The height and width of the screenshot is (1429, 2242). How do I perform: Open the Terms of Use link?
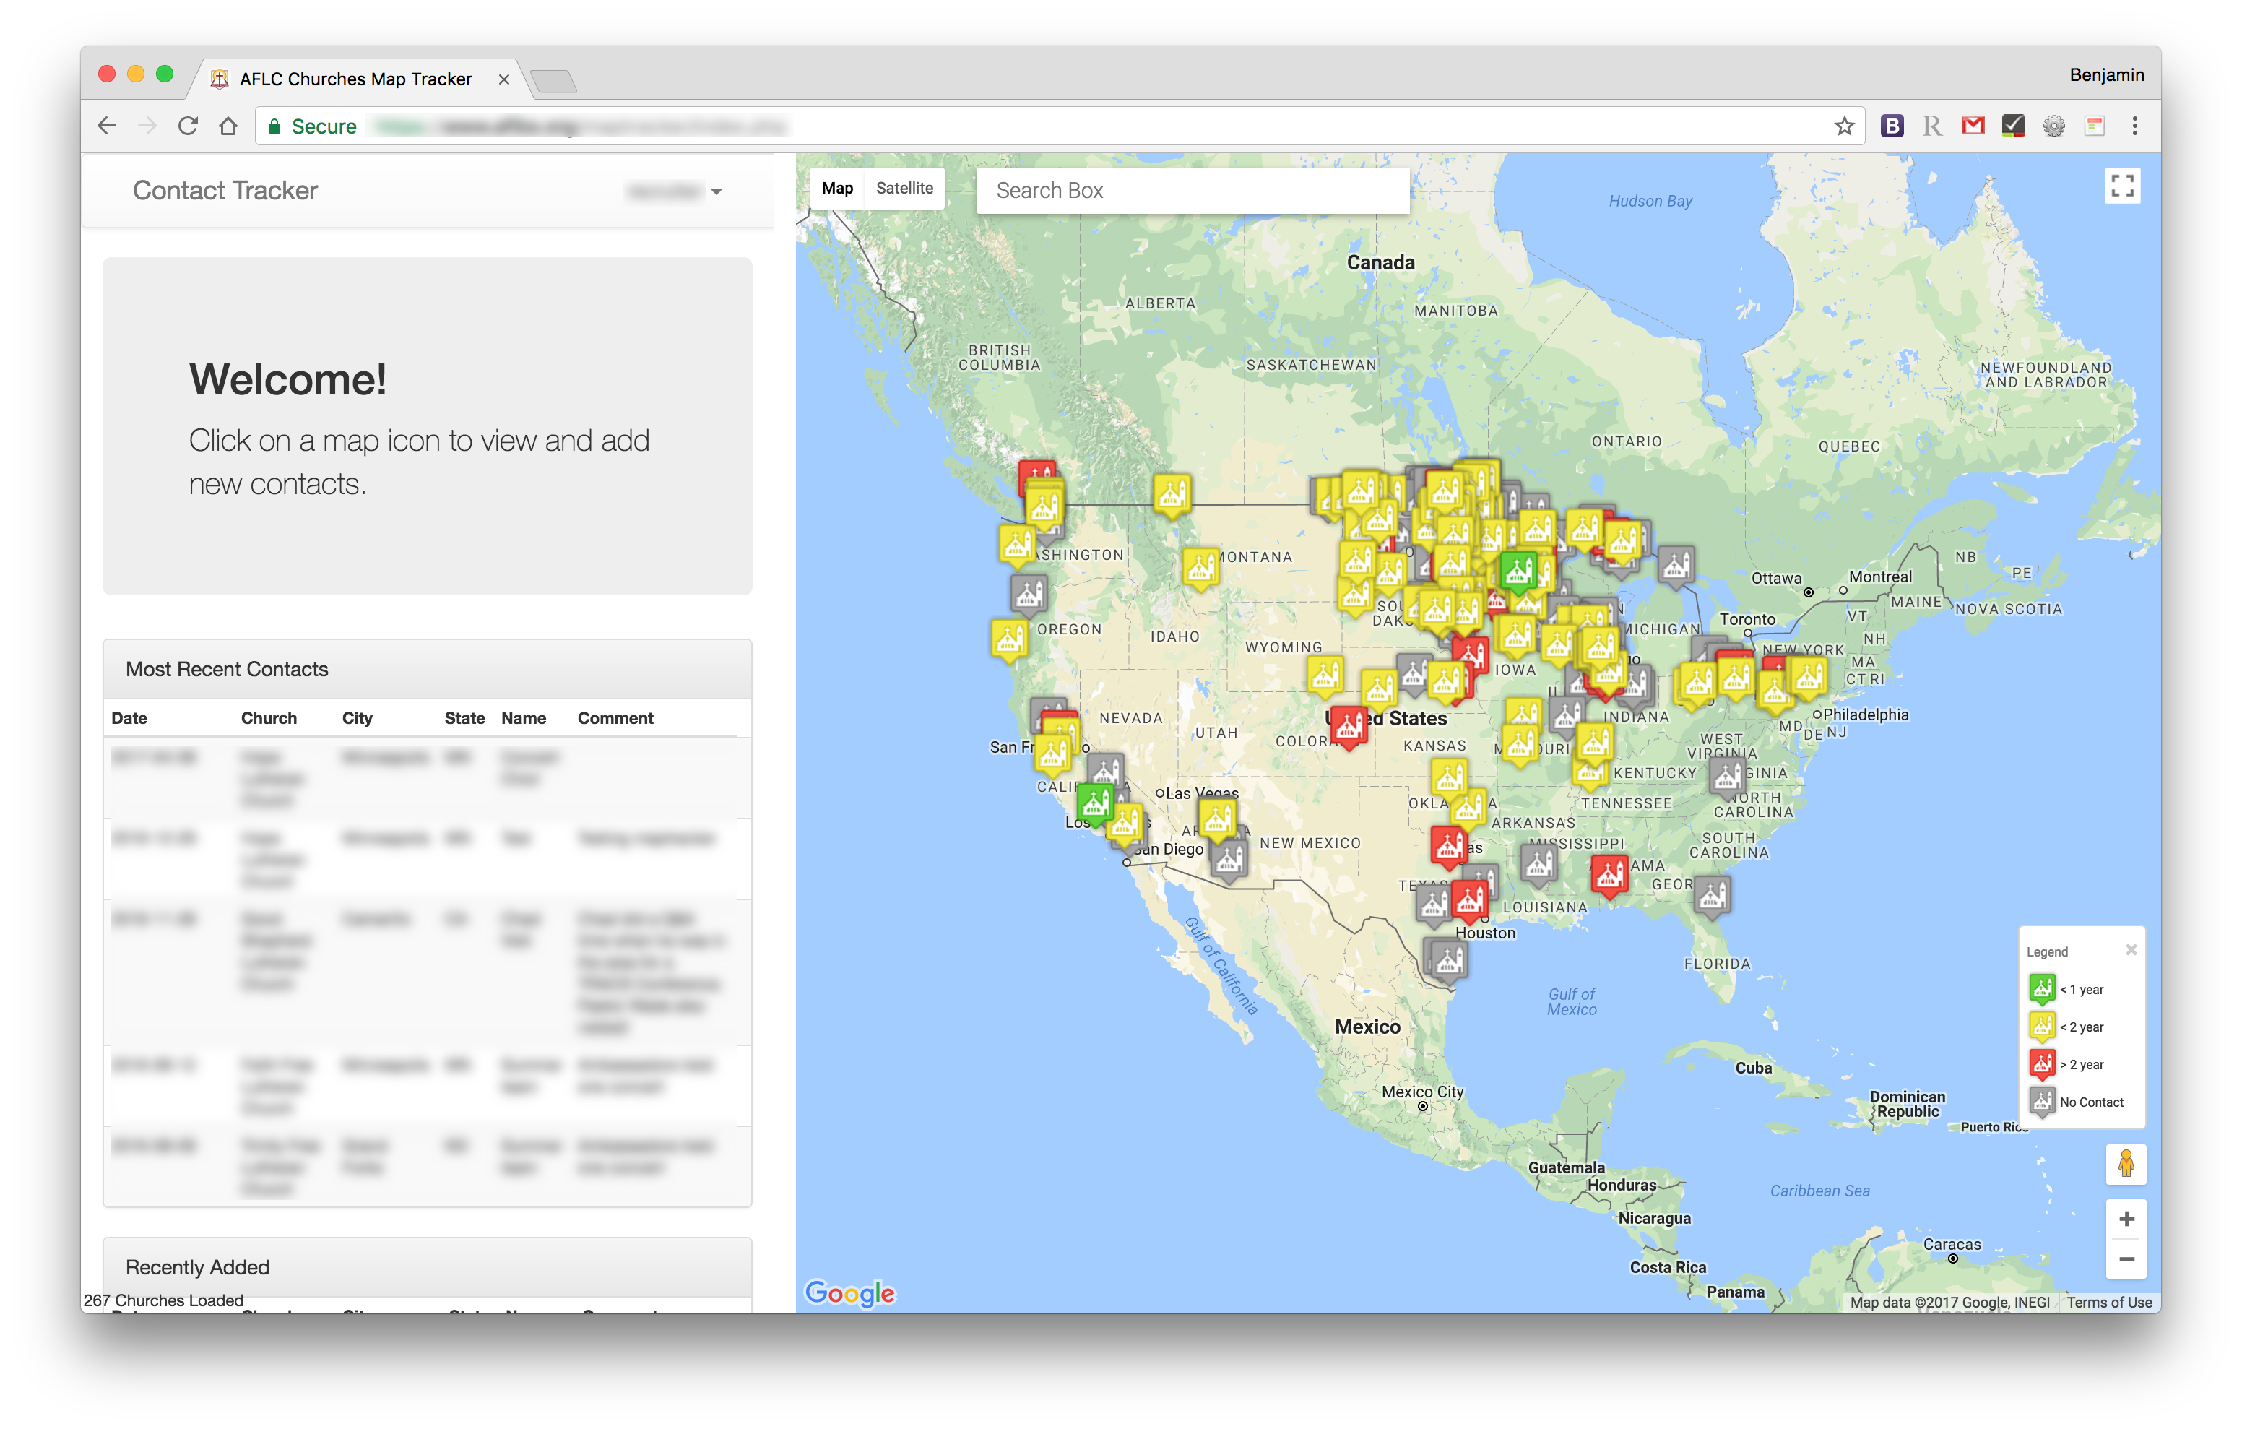click(x=2109, y=1303)
